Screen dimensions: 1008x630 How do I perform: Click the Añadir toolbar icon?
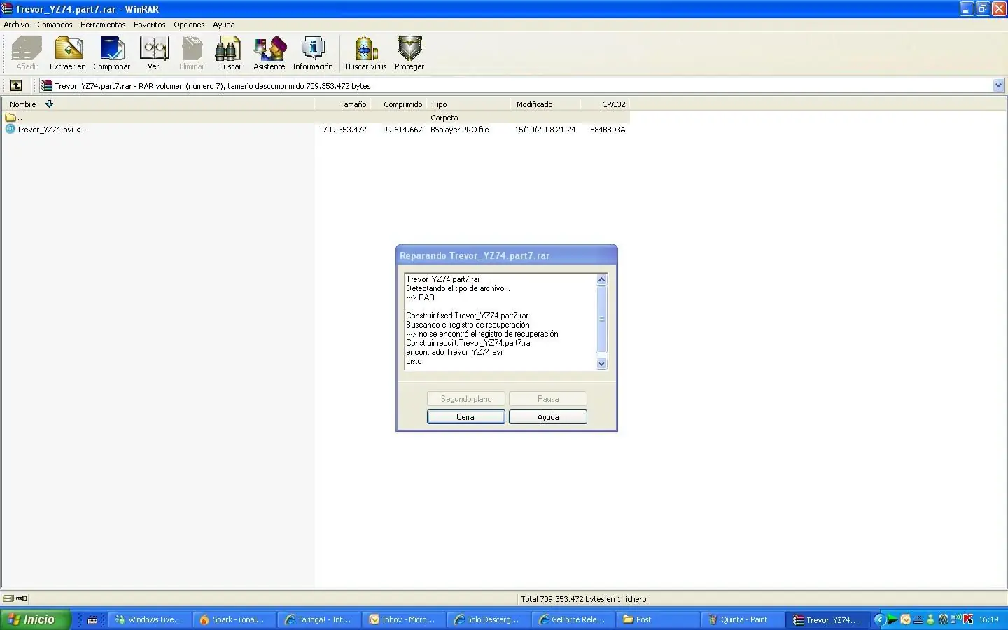coord(27,54)
